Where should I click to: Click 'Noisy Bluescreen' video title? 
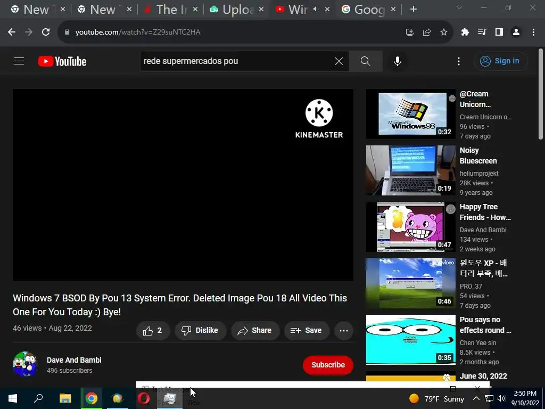coord(478,156)
